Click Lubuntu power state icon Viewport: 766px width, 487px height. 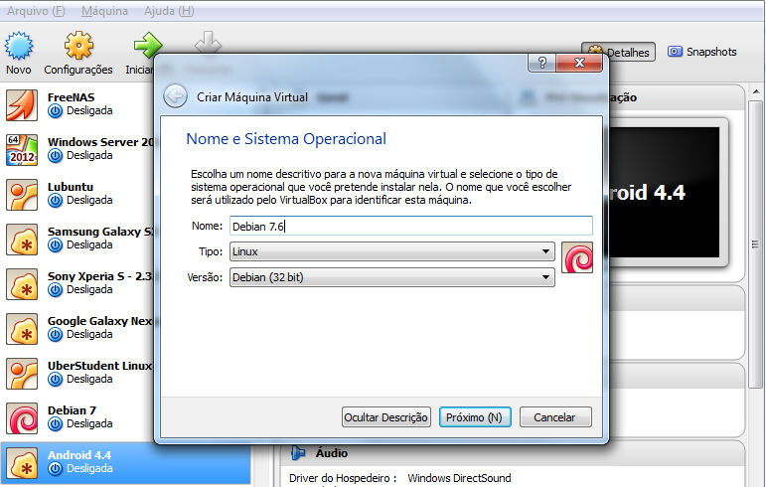click(x=56, y=201)
